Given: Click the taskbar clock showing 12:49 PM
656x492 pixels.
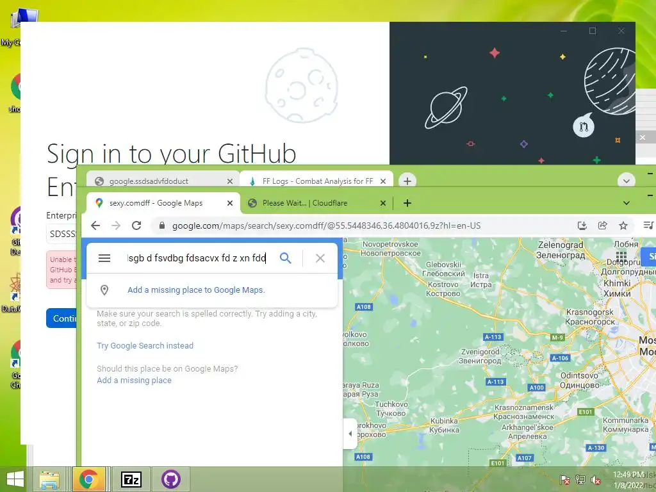Looking at the screenshot, I should click(x=628, y=480).
